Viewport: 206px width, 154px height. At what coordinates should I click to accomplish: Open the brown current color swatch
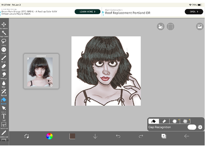pyautogui.click(x=72, y=136)
